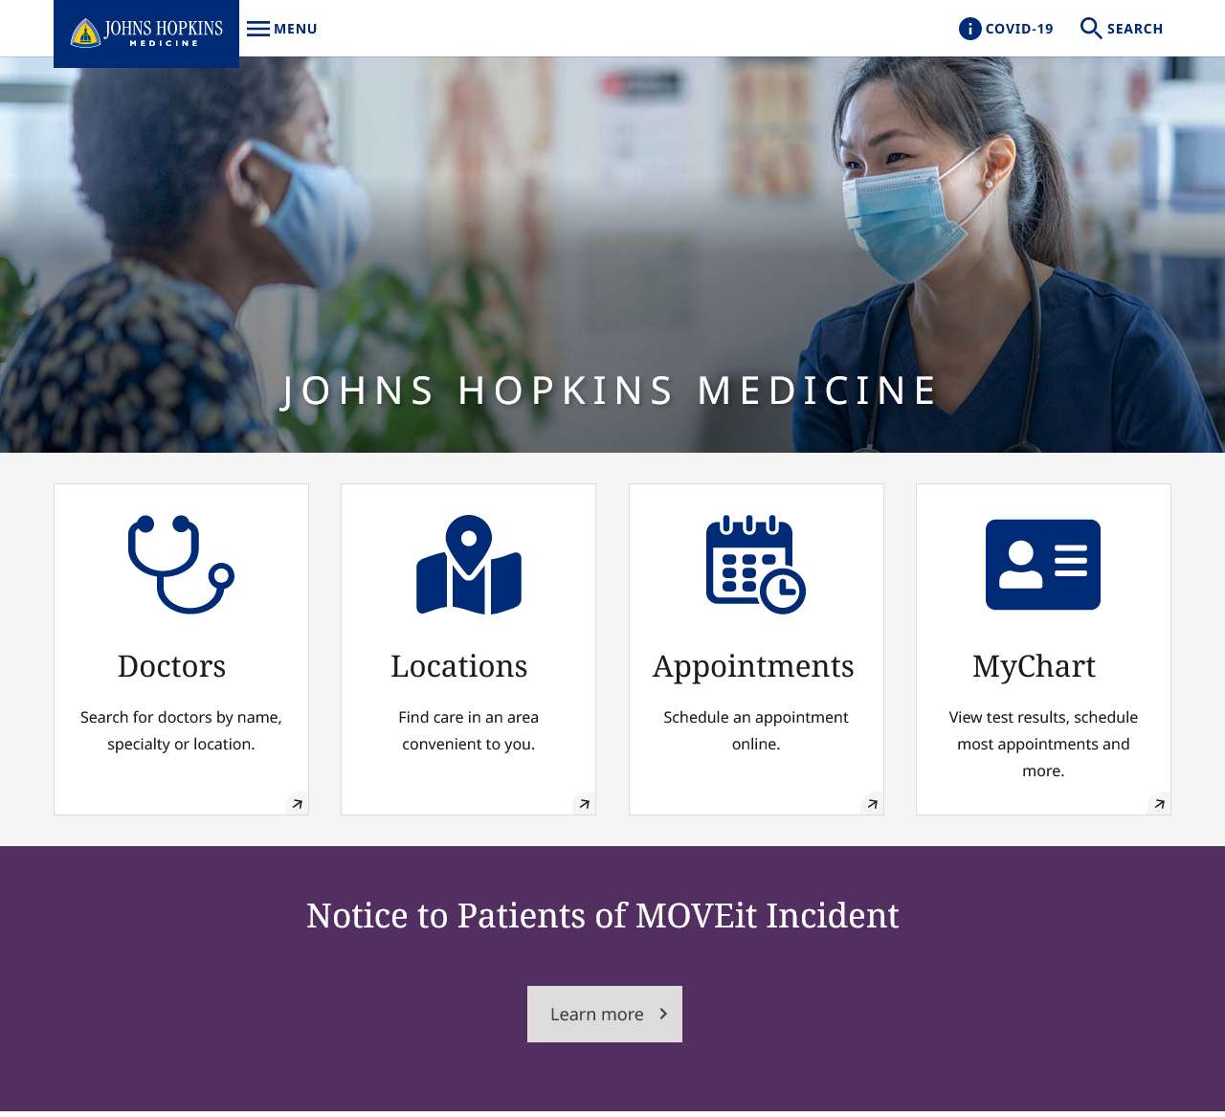Click the stethoscope Doctors icon
The image size is (1225, 1117).
tap(181, 565)
